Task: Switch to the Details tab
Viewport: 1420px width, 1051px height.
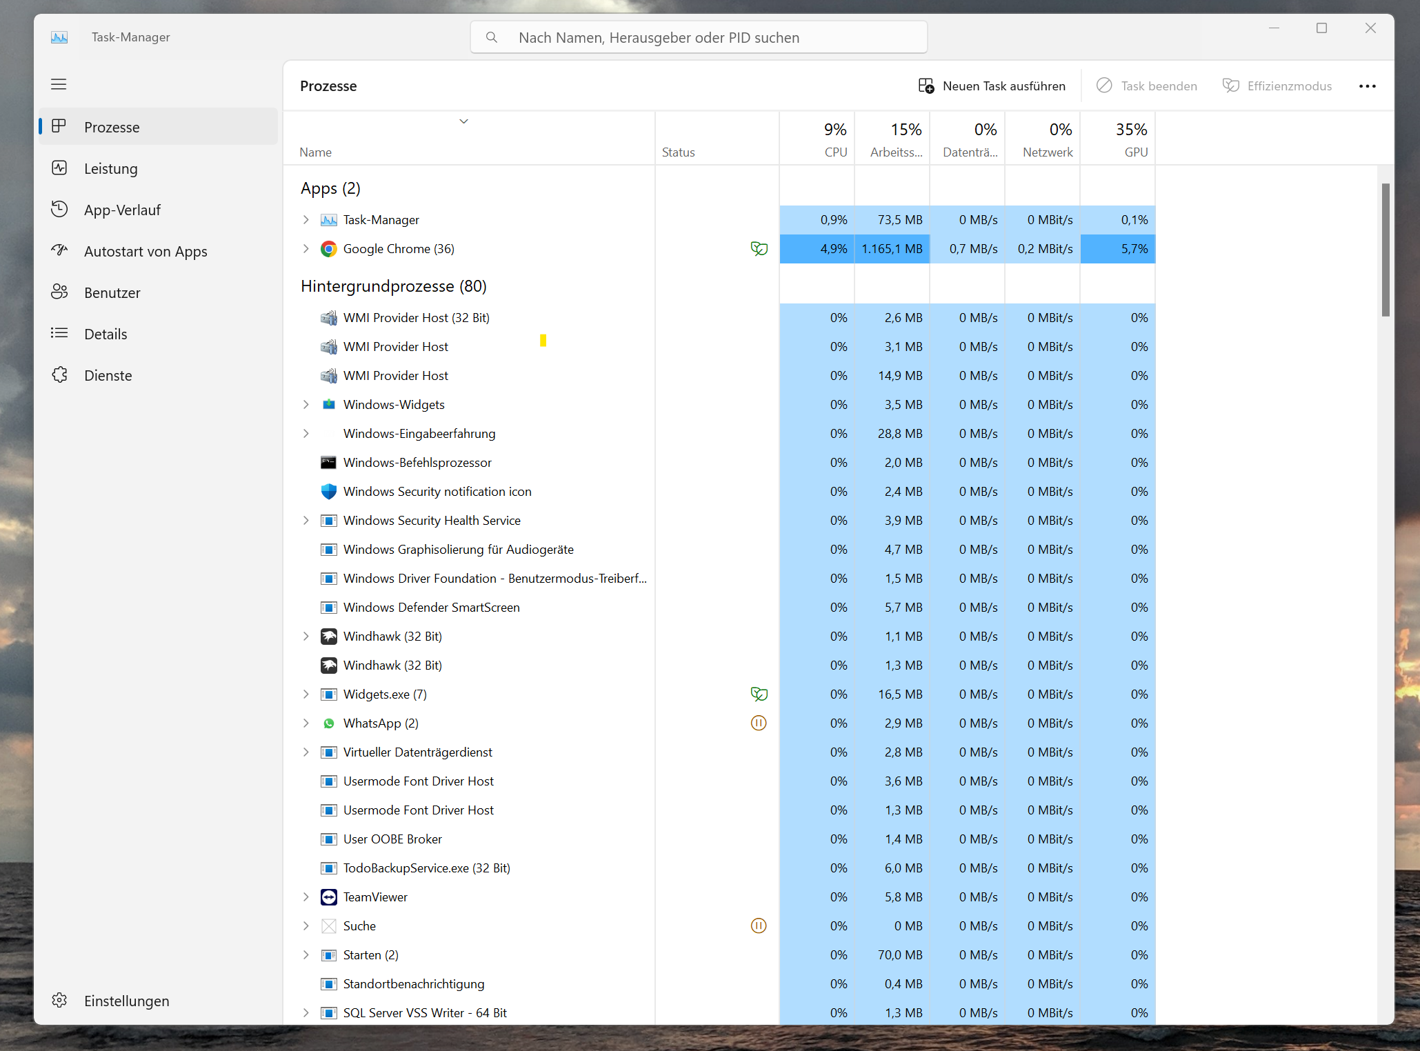Action: tap(106, 334)
